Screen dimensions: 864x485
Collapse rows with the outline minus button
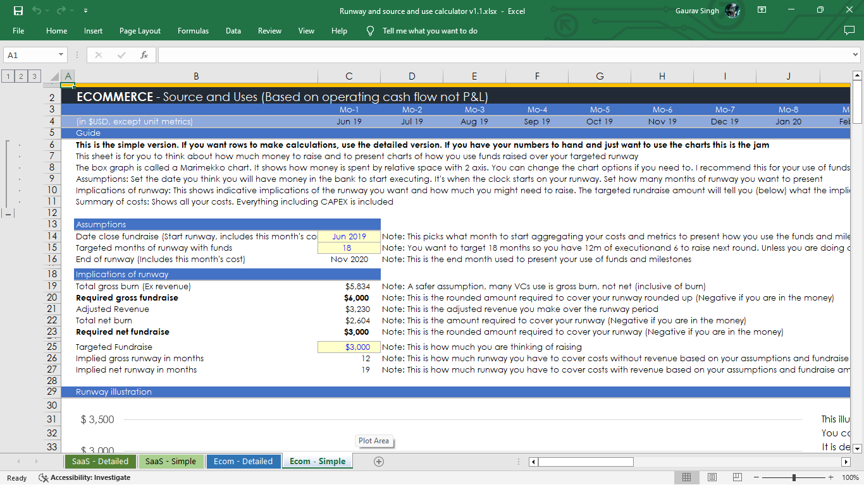(x=8, y=213)
